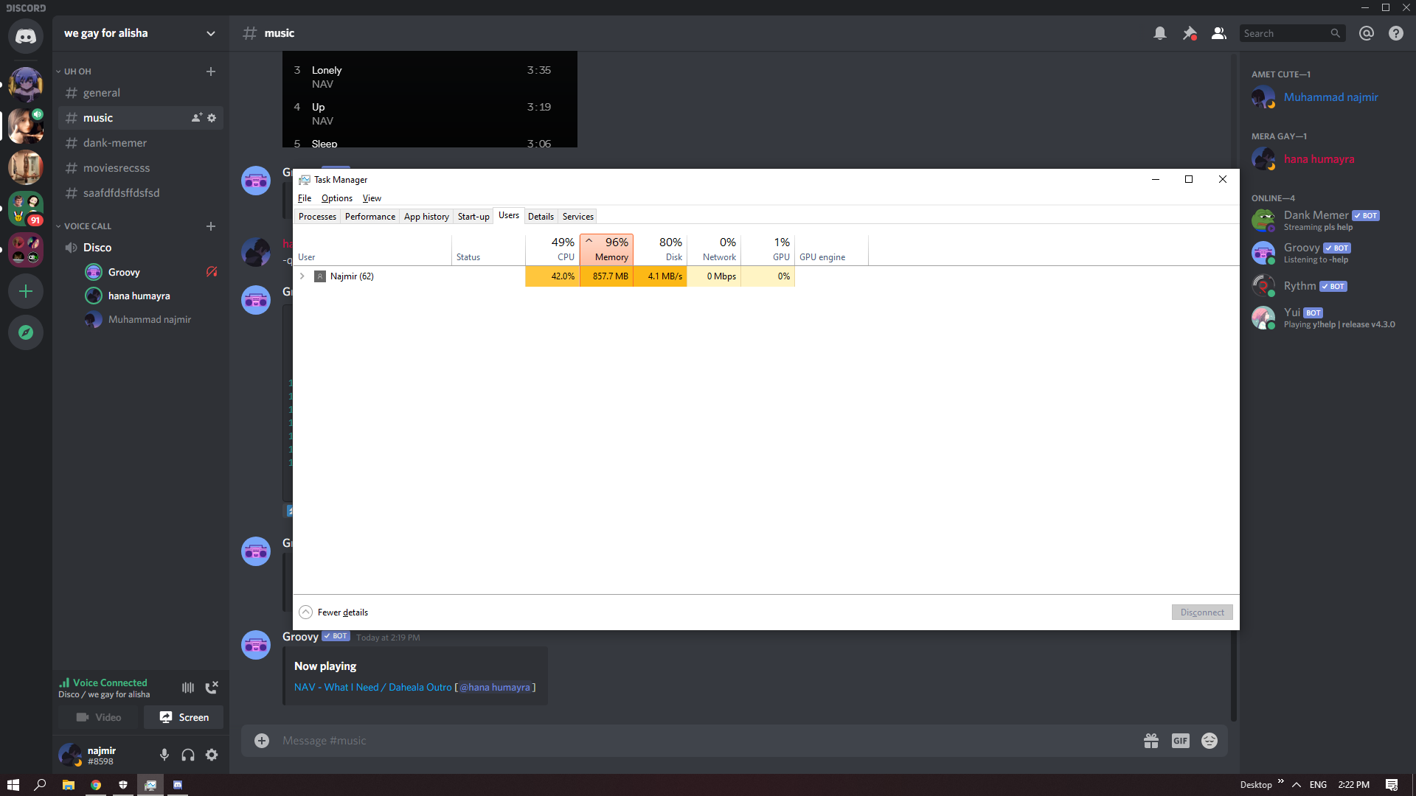Open the Options menu in Task Manager
This screenshot has height=796, width=1416.
coord(336,198)
